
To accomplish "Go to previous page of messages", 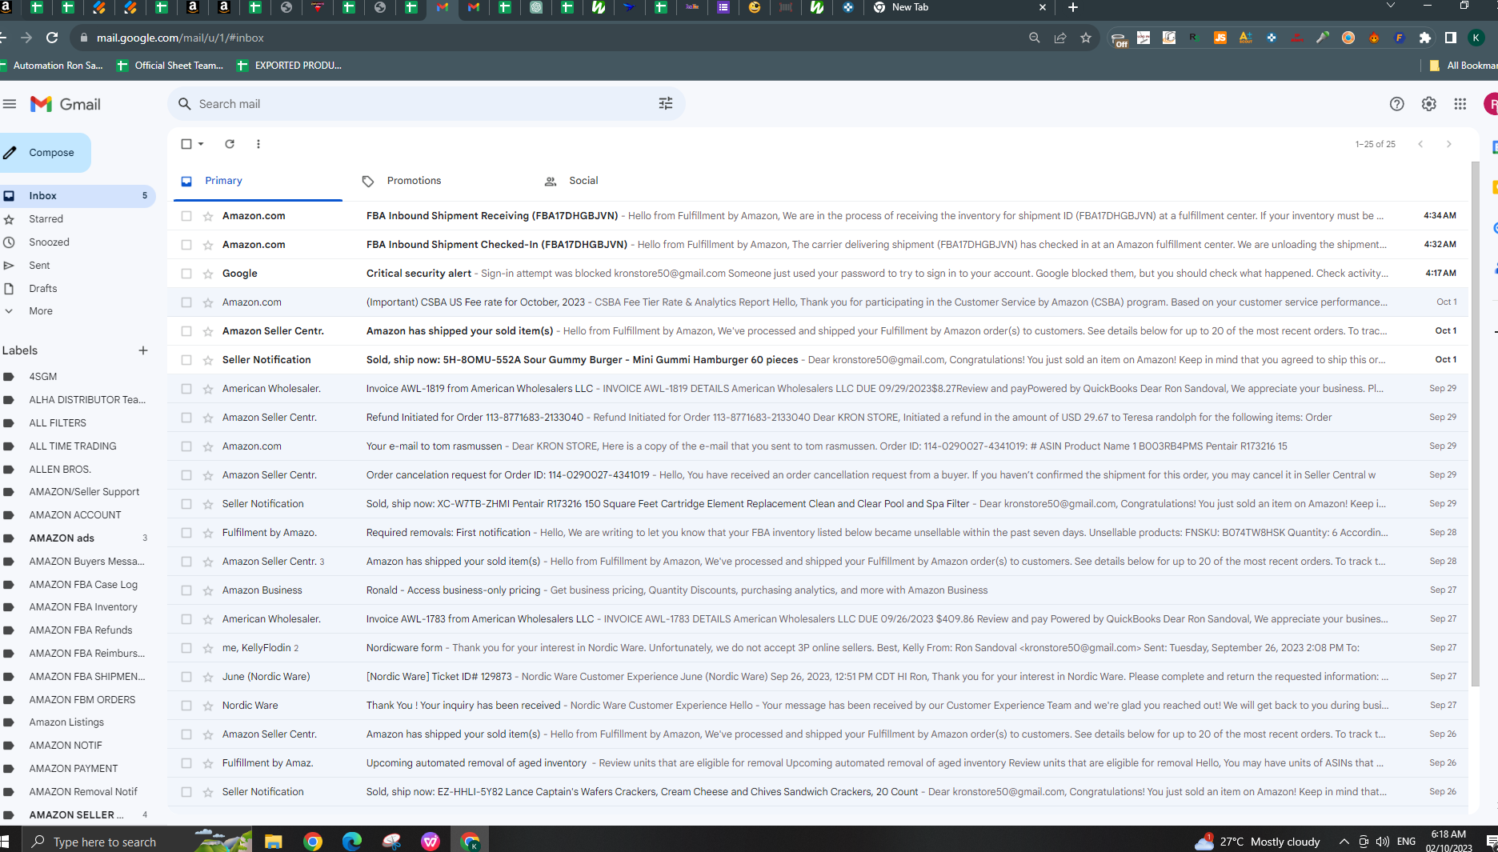I will coord(1420,144).
